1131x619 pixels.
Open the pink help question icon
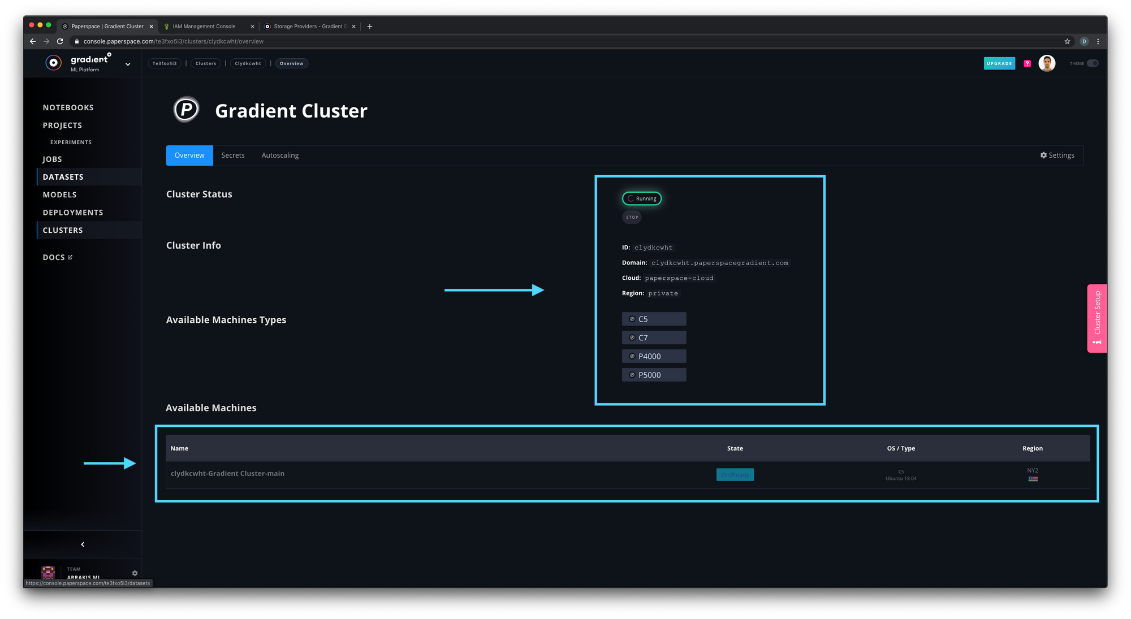(x=1028, y=63)
